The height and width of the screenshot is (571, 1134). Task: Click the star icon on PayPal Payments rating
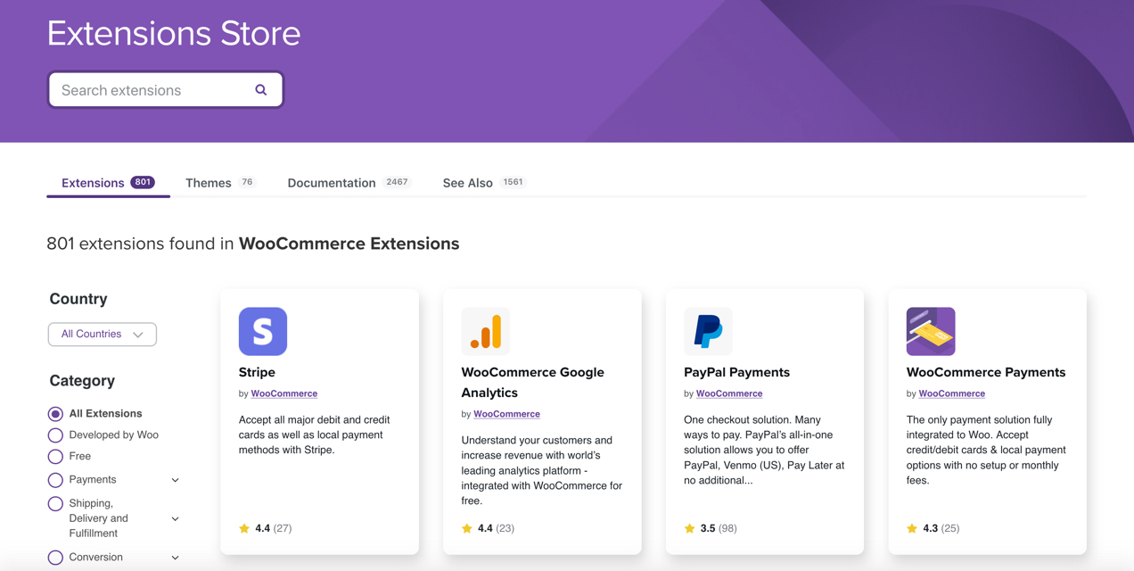pyautogui.click(x=690, y=528)
